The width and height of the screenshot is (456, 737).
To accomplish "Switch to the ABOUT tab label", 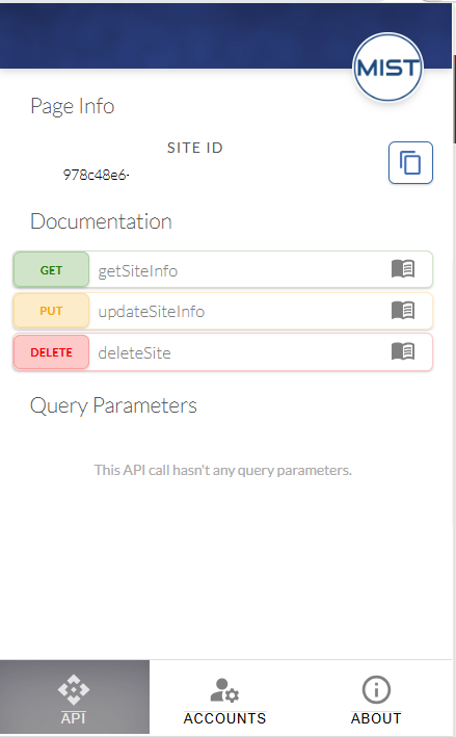I will (376, 718).
